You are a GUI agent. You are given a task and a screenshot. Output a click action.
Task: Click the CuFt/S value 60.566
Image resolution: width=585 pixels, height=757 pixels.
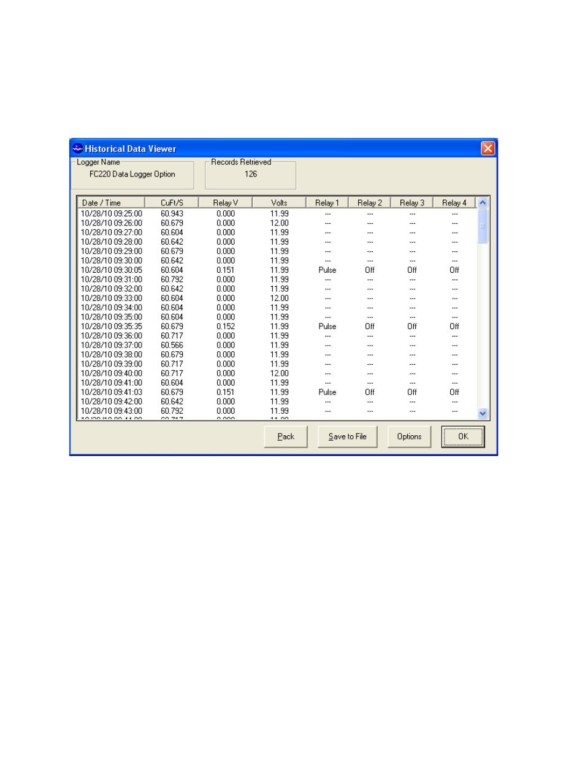pyautogui.click(x=172, y=345)
